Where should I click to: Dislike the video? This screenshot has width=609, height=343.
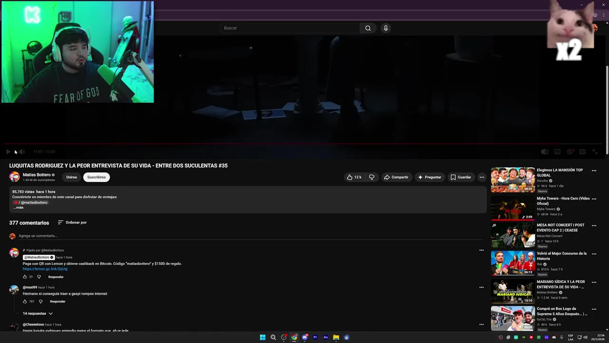click(372, 177)
